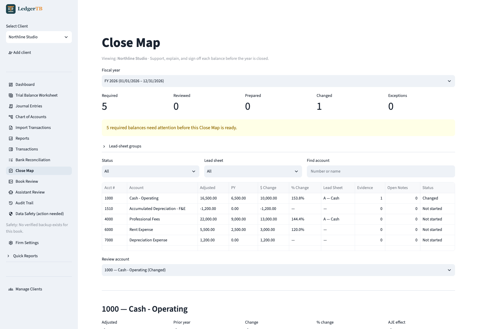
Task: Open Audit Trail page
Action: tap(39, 203)
